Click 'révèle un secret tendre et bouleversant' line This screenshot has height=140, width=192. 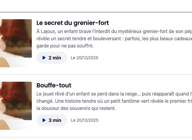pos(78,38)
